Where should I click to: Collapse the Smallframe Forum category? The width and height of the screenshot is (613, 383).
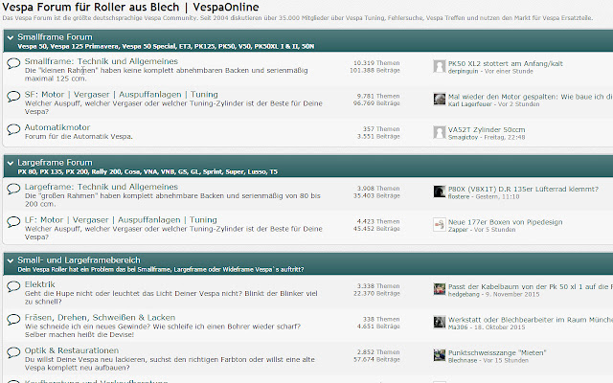[11, 38]
